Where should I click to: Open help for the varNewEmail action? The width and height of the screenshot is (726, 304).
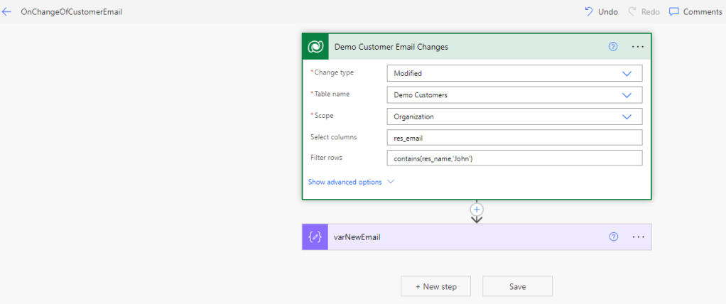coord(613,237)
